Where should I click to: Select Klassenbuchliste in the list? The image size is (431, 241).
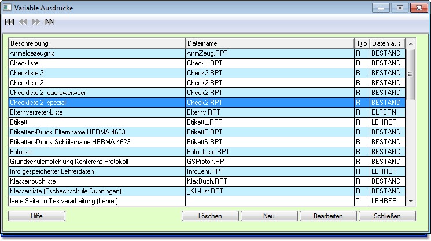pos(97,181)
